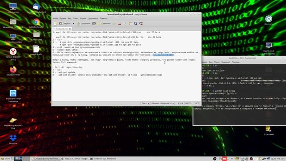Open the Компьютер desktop icon
Screen dimensions: 286x161
[x=13, y=8]
